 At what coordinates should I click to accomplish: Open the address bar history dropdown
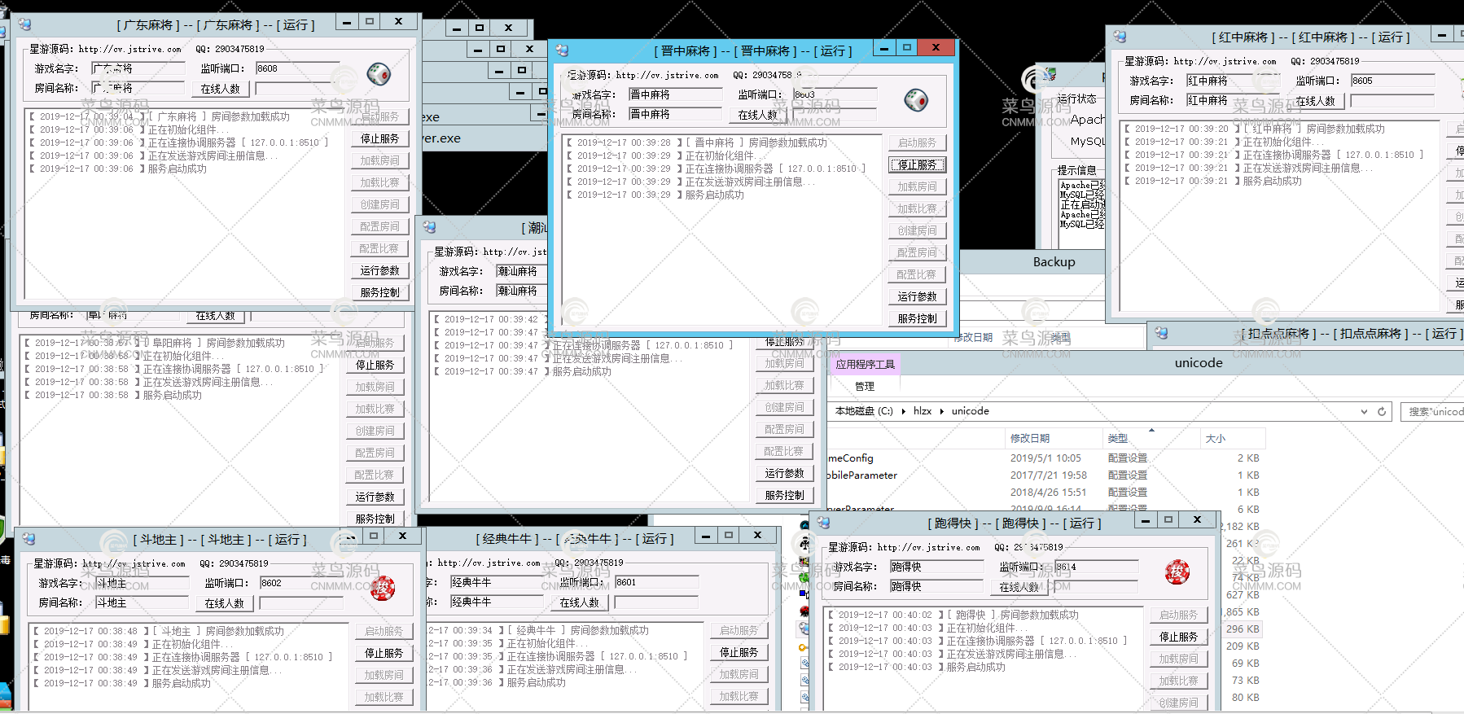(x=1364, y=411)
